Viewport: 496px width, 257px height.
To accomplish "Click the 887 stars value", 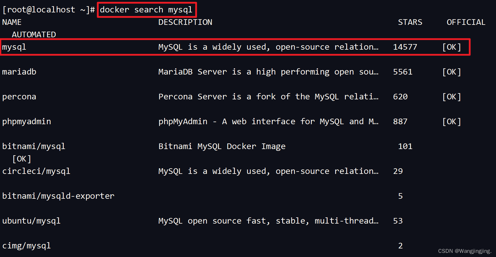I will click(x=400, y=122).
